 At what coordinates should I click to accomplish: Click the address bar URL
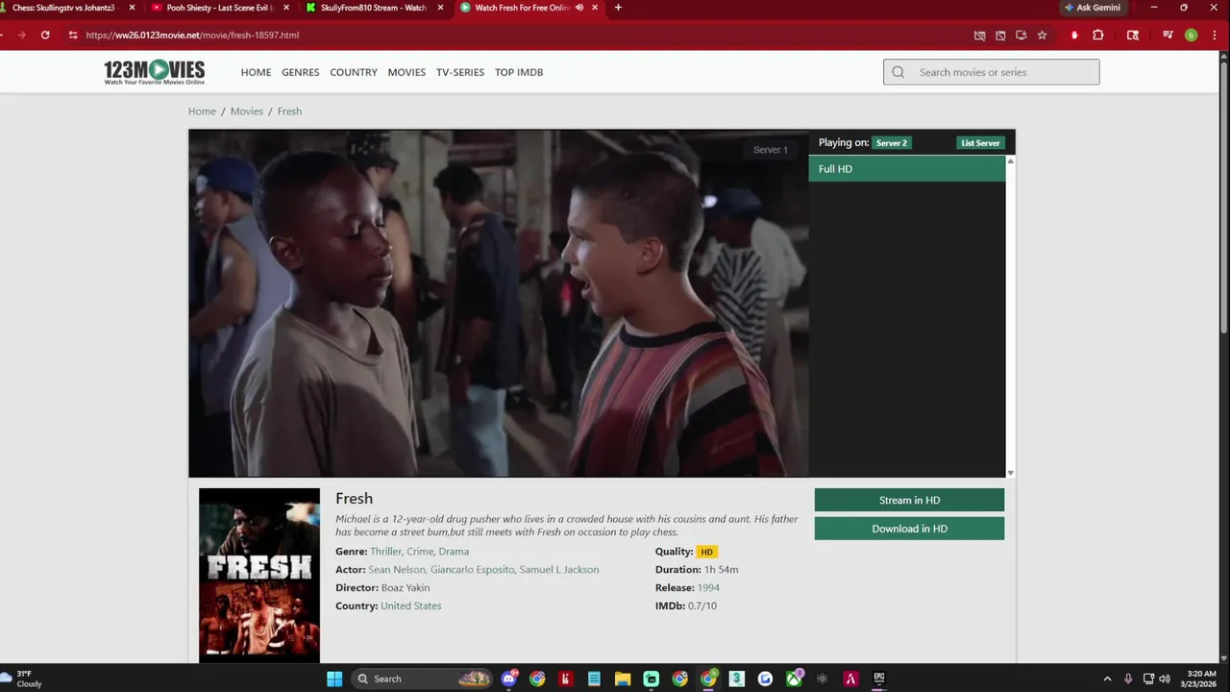click(x=192, y=35)
